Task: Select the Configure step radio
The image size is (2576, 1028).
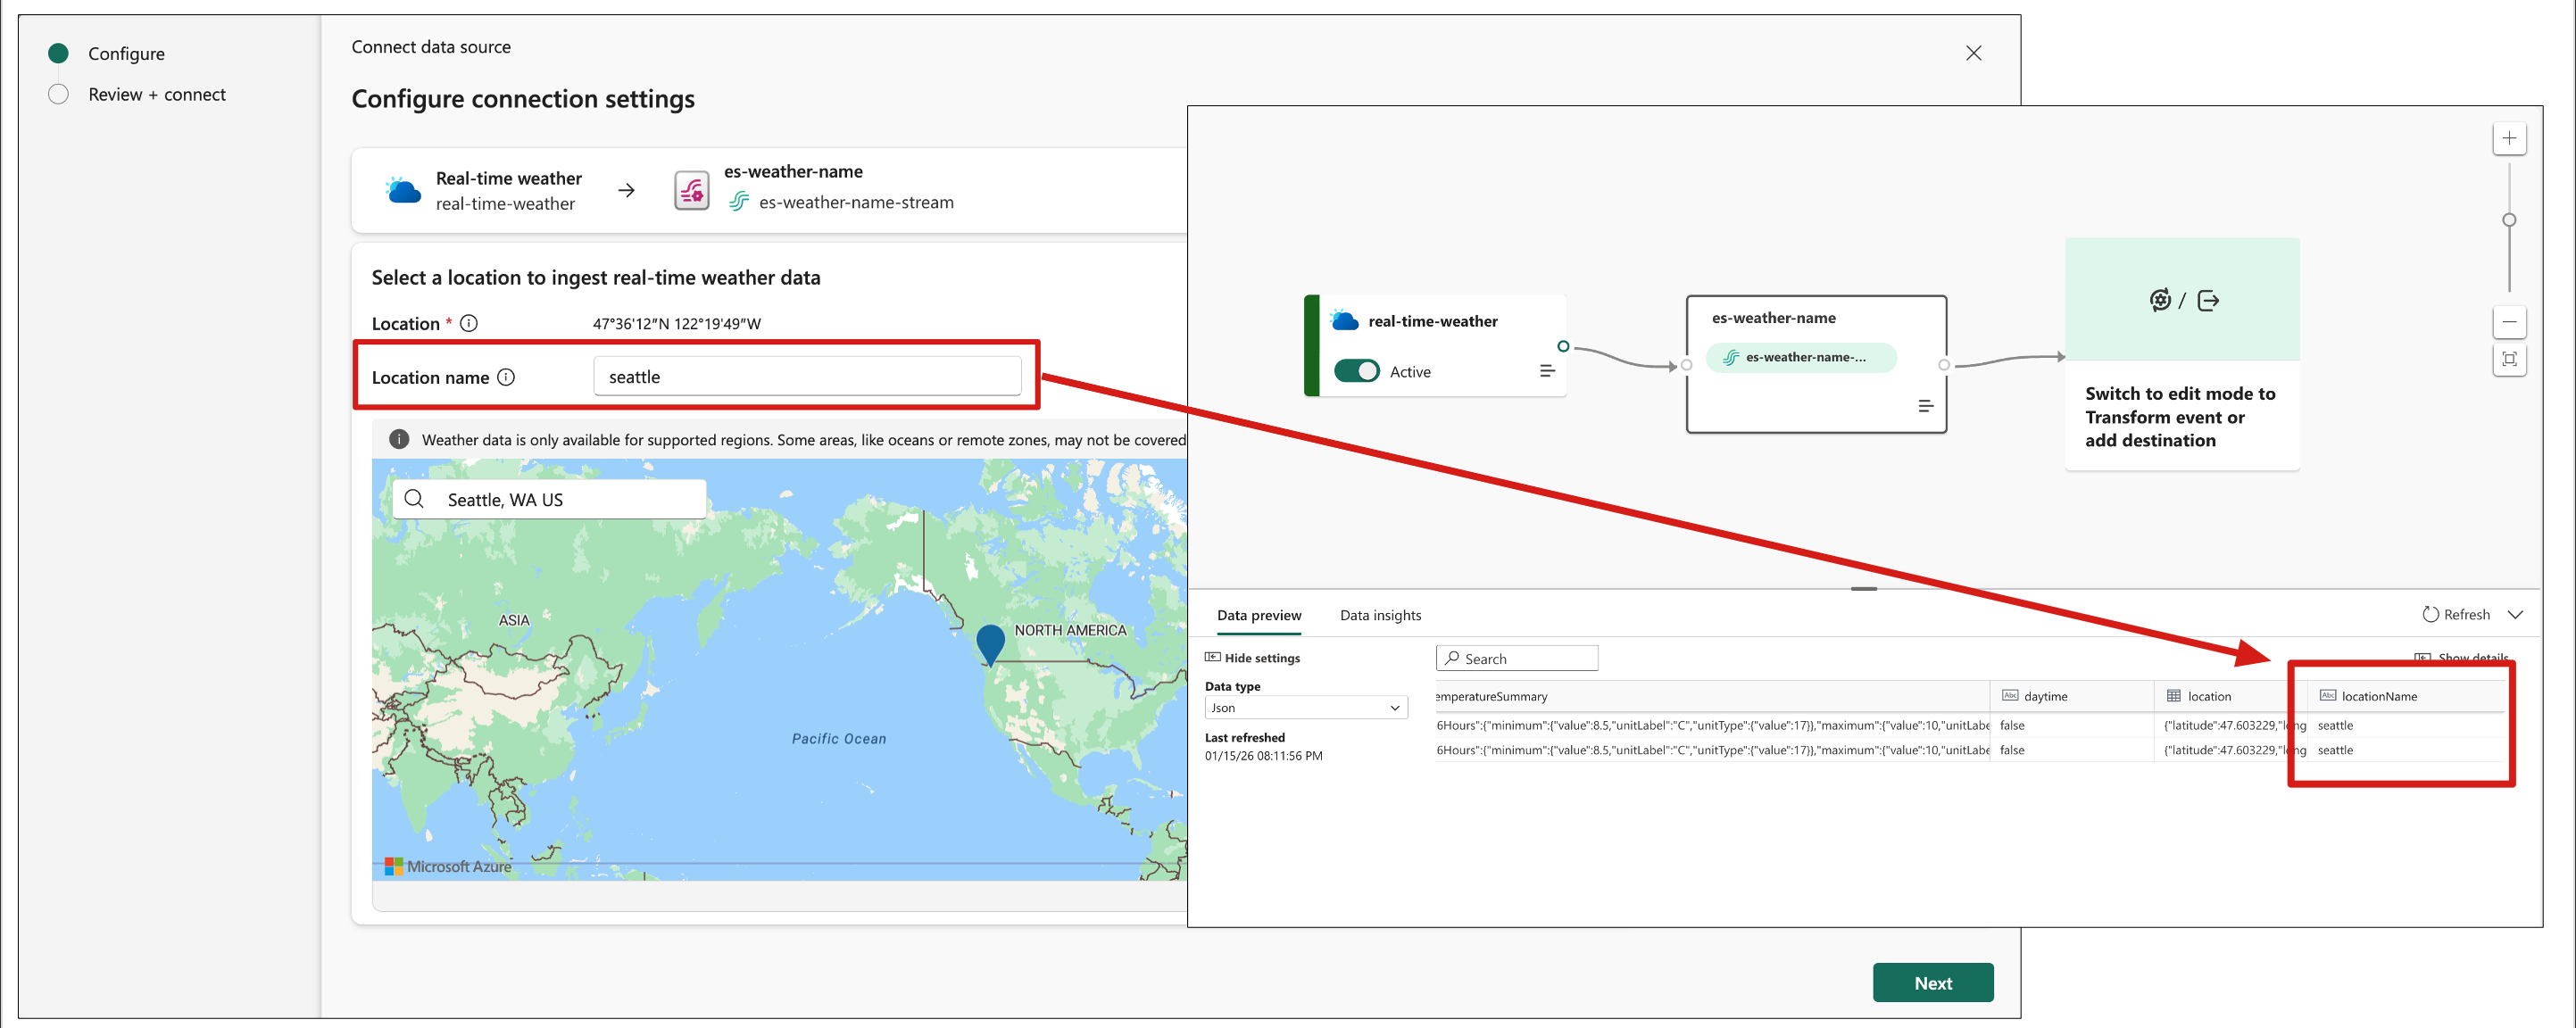Action: coord(59,53)
